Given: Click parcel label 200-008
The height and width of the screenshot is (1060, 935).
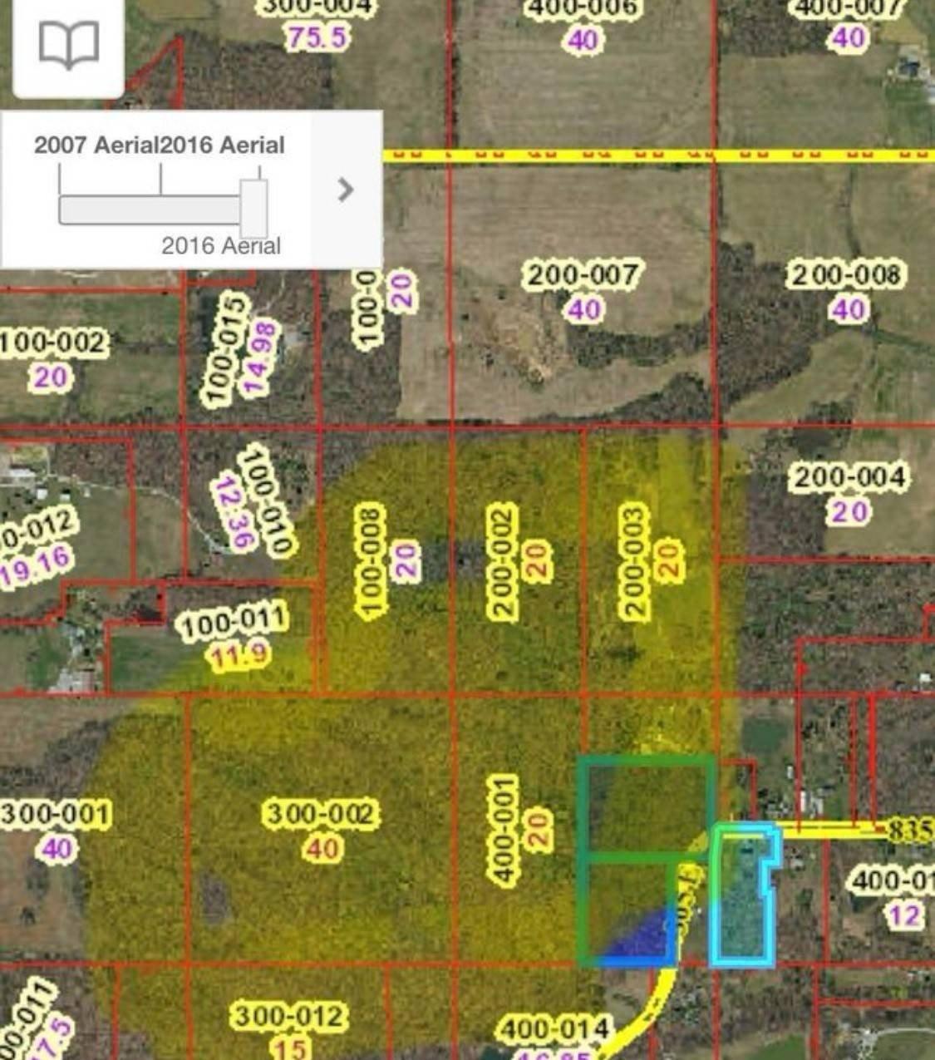Looking at the screenshot, I should (x=845, y=275).
